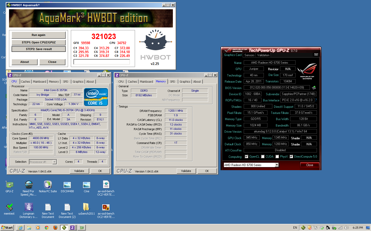Click the EN language indicator in the taskbar

tap(295, 228)
